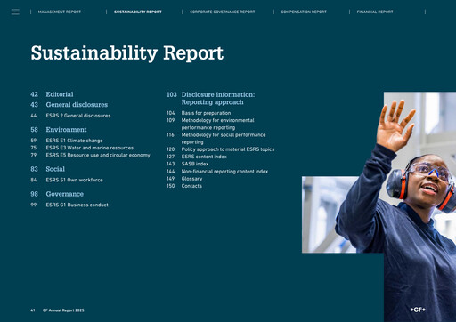Open the hamburger menu icon
Image resolution: width=456 pixels, height=322 pixels.
click(15, 12)
